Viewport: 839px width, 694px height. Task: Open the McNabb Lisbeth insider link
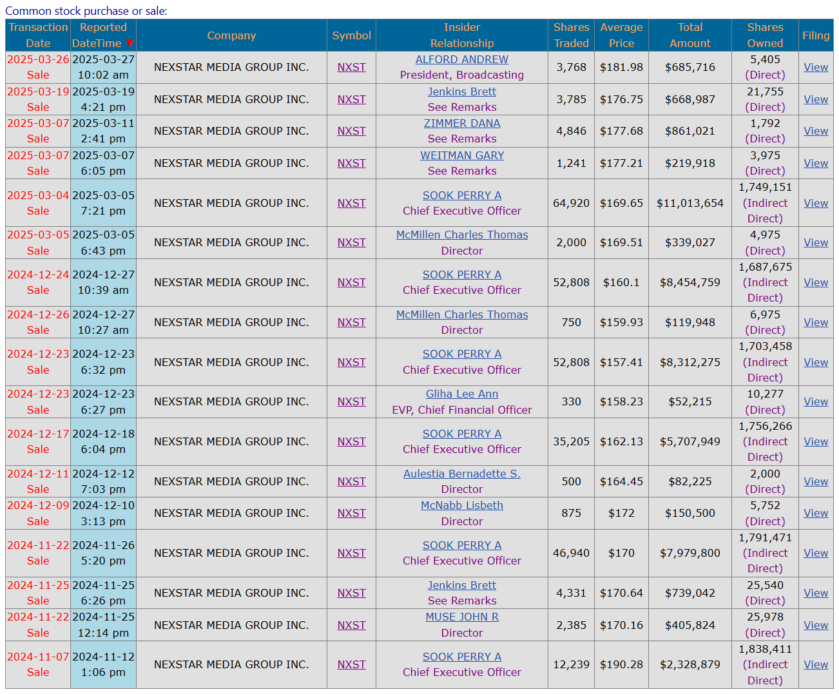[461, 505]
